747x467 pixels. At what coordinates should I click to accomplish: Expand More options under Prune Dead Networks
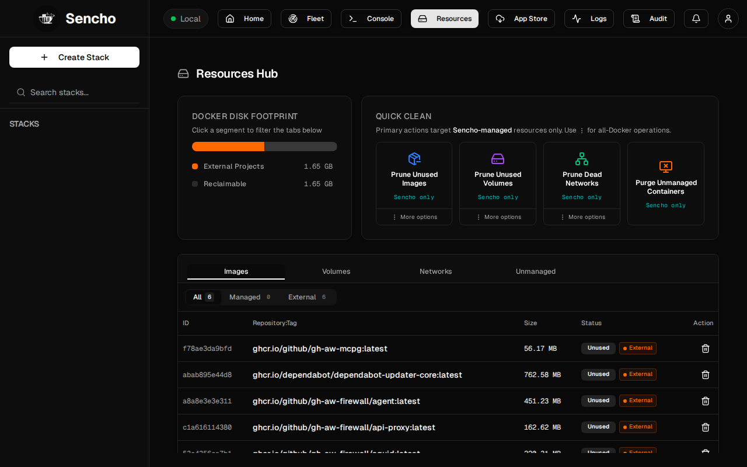582,217
